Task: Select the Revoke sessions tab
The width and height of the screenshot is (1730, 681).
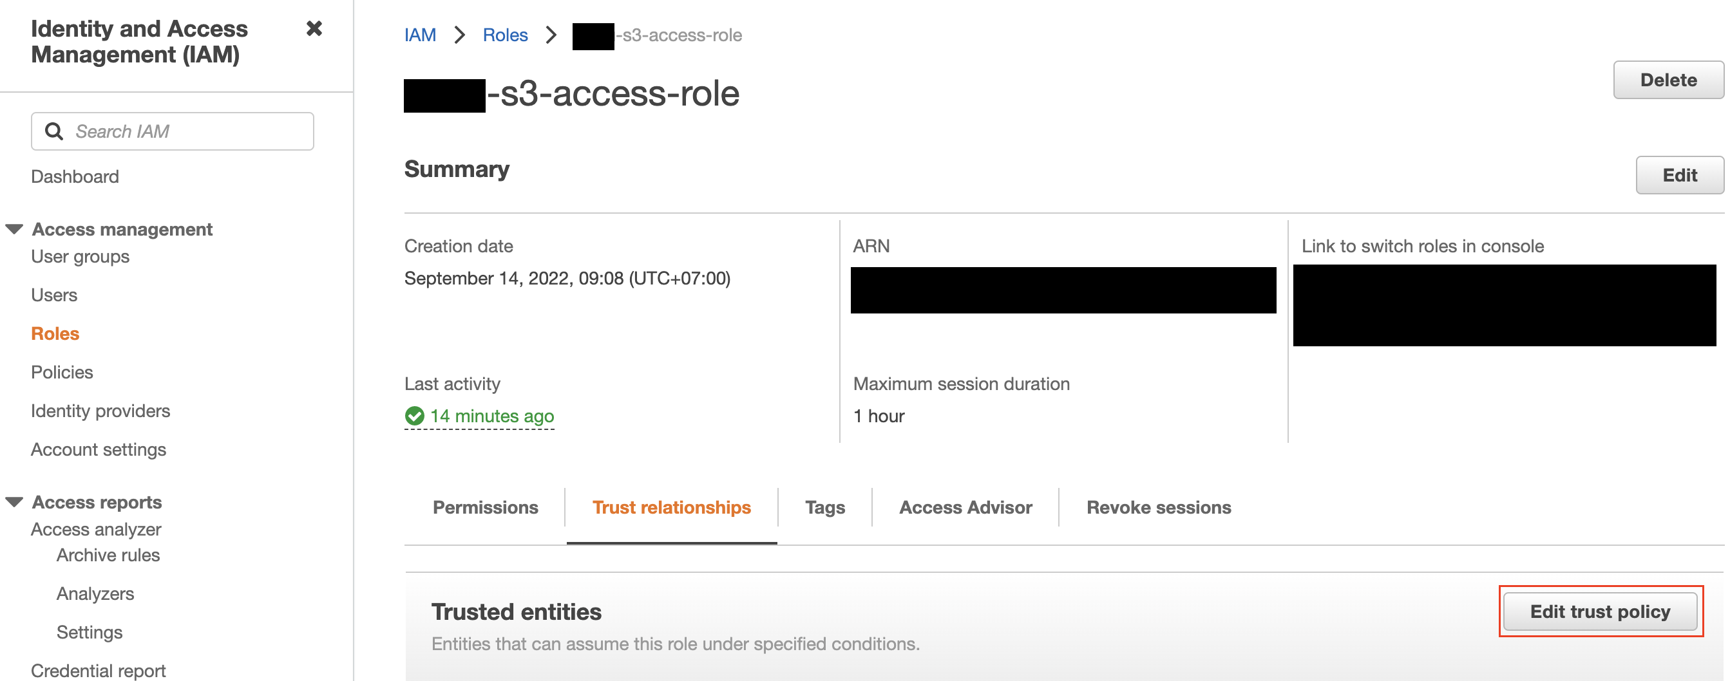Action: (x=1159, y=507)
